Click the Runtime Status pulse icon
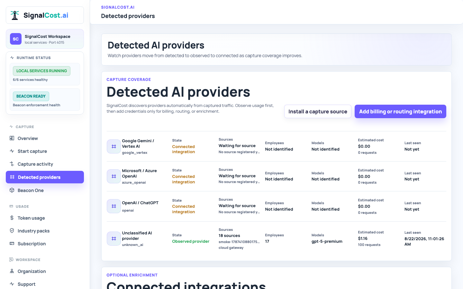Viewport: 463px width, 289px height. pyautogui.click(x=12, y=58)
